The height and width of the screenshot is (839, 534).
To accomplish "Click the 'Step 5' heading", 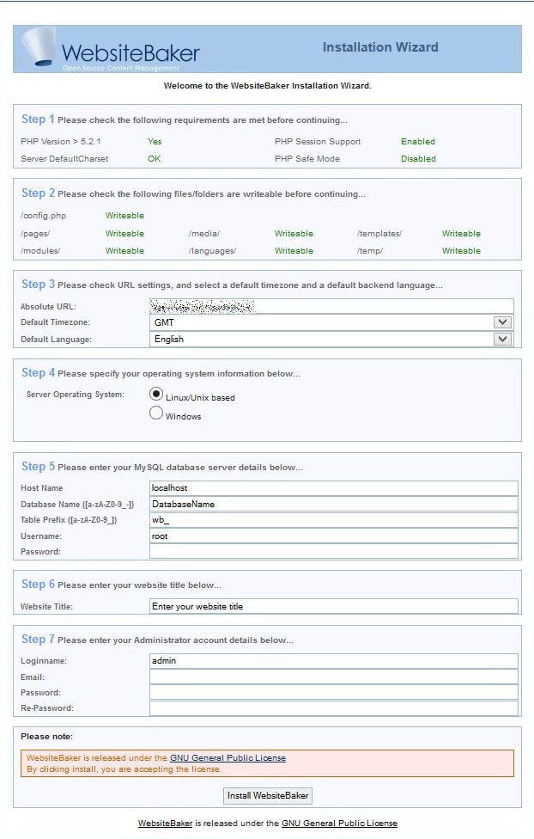I will pos(38,467).
